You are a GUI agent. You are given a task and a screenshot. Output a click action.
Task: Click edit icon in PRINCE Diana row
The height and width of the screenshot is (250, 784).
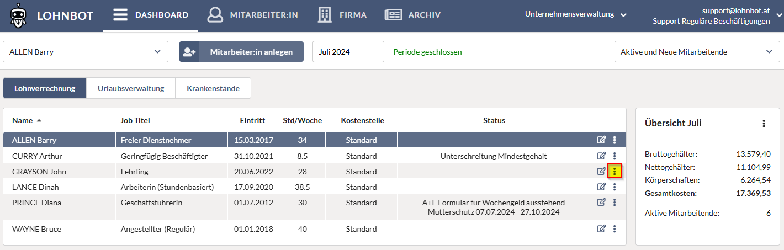point(601,203)
